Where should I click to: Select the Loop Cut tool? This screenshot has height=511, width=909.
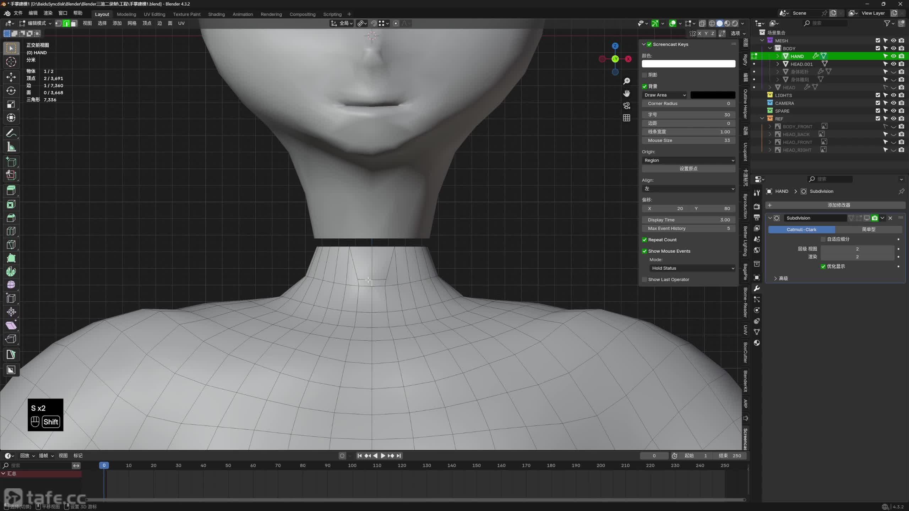11,231
